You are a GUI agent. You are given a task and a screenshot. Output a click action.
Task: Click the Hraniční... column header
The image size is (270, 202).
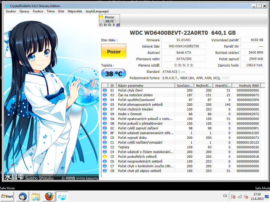point(223,85)
